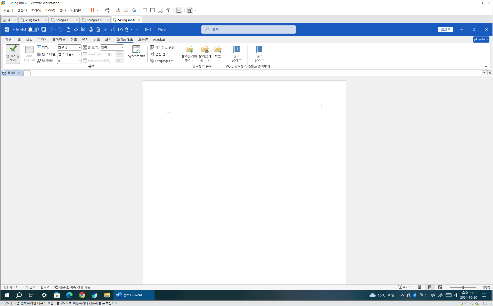Open the backup (백업) folder icon
Viewport: 493px width, 306px height.
(218, 50)
